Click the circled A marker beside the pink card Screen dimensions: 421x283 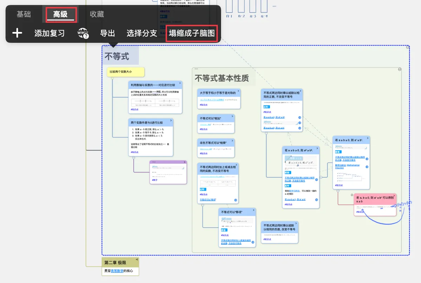click(352, 195)
